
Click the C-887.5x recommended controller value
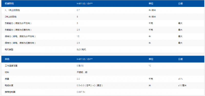[81, 92]
